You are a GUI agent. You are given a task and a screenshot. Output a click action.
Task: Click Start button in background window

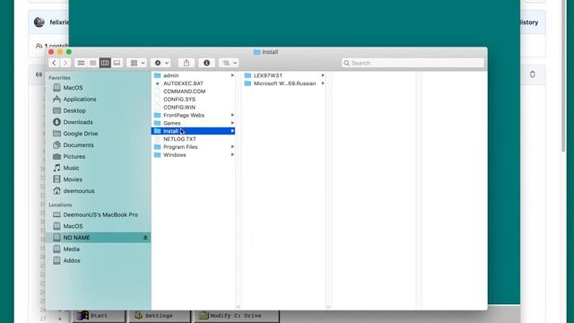[98, 316]
